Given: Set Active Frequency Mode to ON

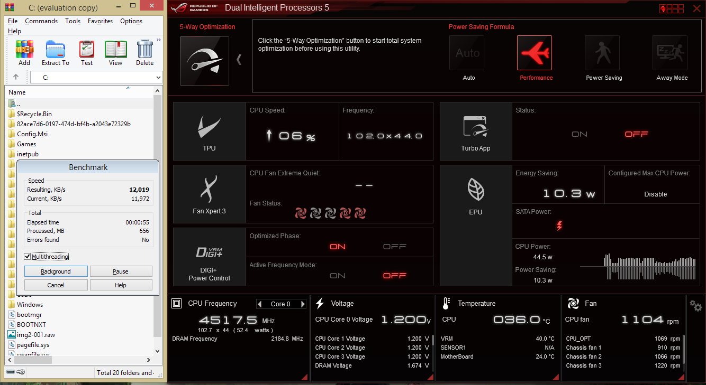Looking at the screenshot, I should point(338,276).
